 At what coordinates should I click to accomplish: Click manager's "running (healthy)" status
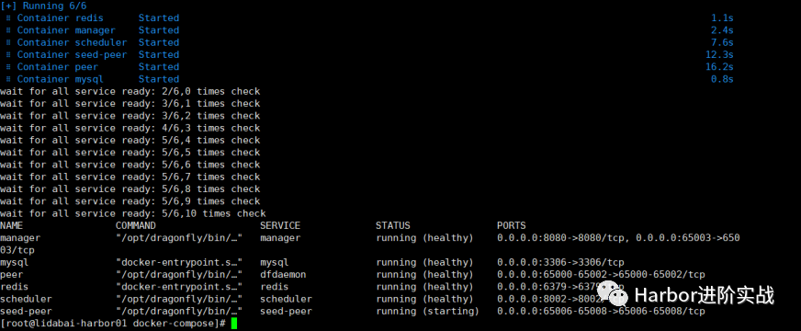(425, 238)
